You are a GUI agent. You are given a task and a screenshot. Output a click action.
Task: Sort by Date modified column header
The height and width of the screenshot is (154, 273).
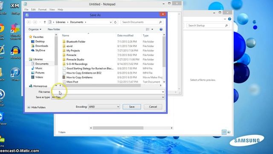[x=125, y=36]
